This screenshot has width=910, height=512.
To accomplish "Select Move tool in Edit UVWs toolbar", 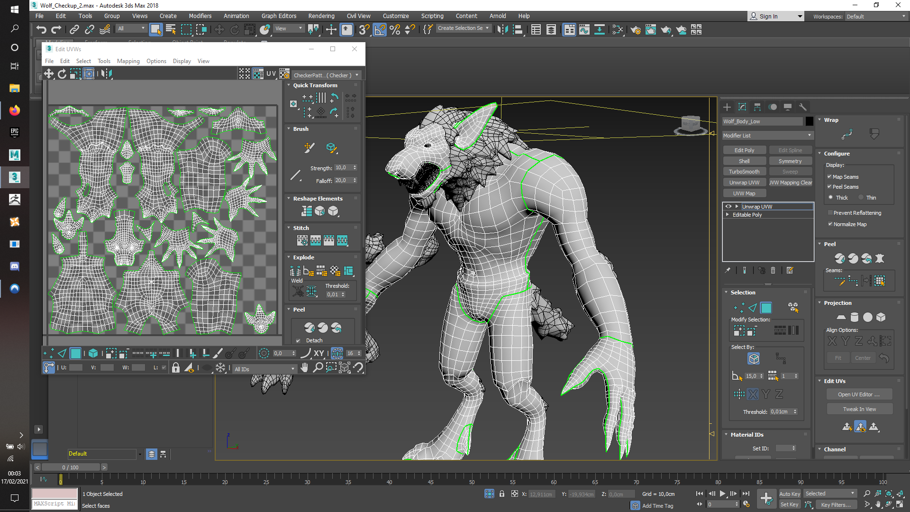I will (x=49, y=73).
